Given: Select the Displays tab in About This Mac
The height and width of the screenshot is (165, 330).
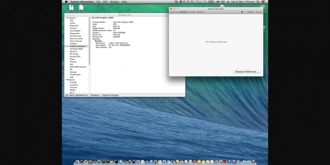Looking at the screenshot, I should (x=183, y=12).
